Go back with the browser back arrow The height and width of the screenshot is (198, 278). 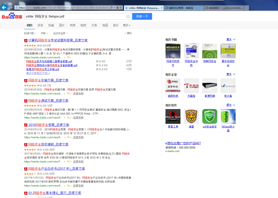4,7
